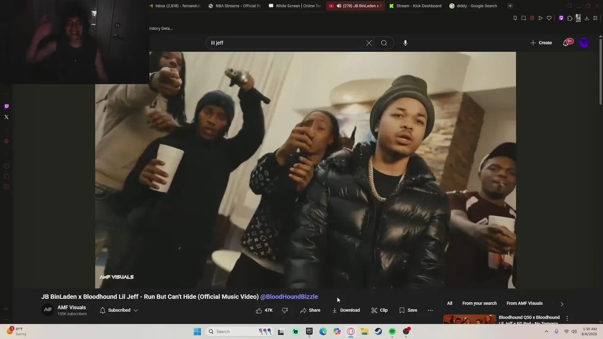Screen dimensions: 603x339
Task: Switch to the White Screen browser tab
Action: point(295,6)
